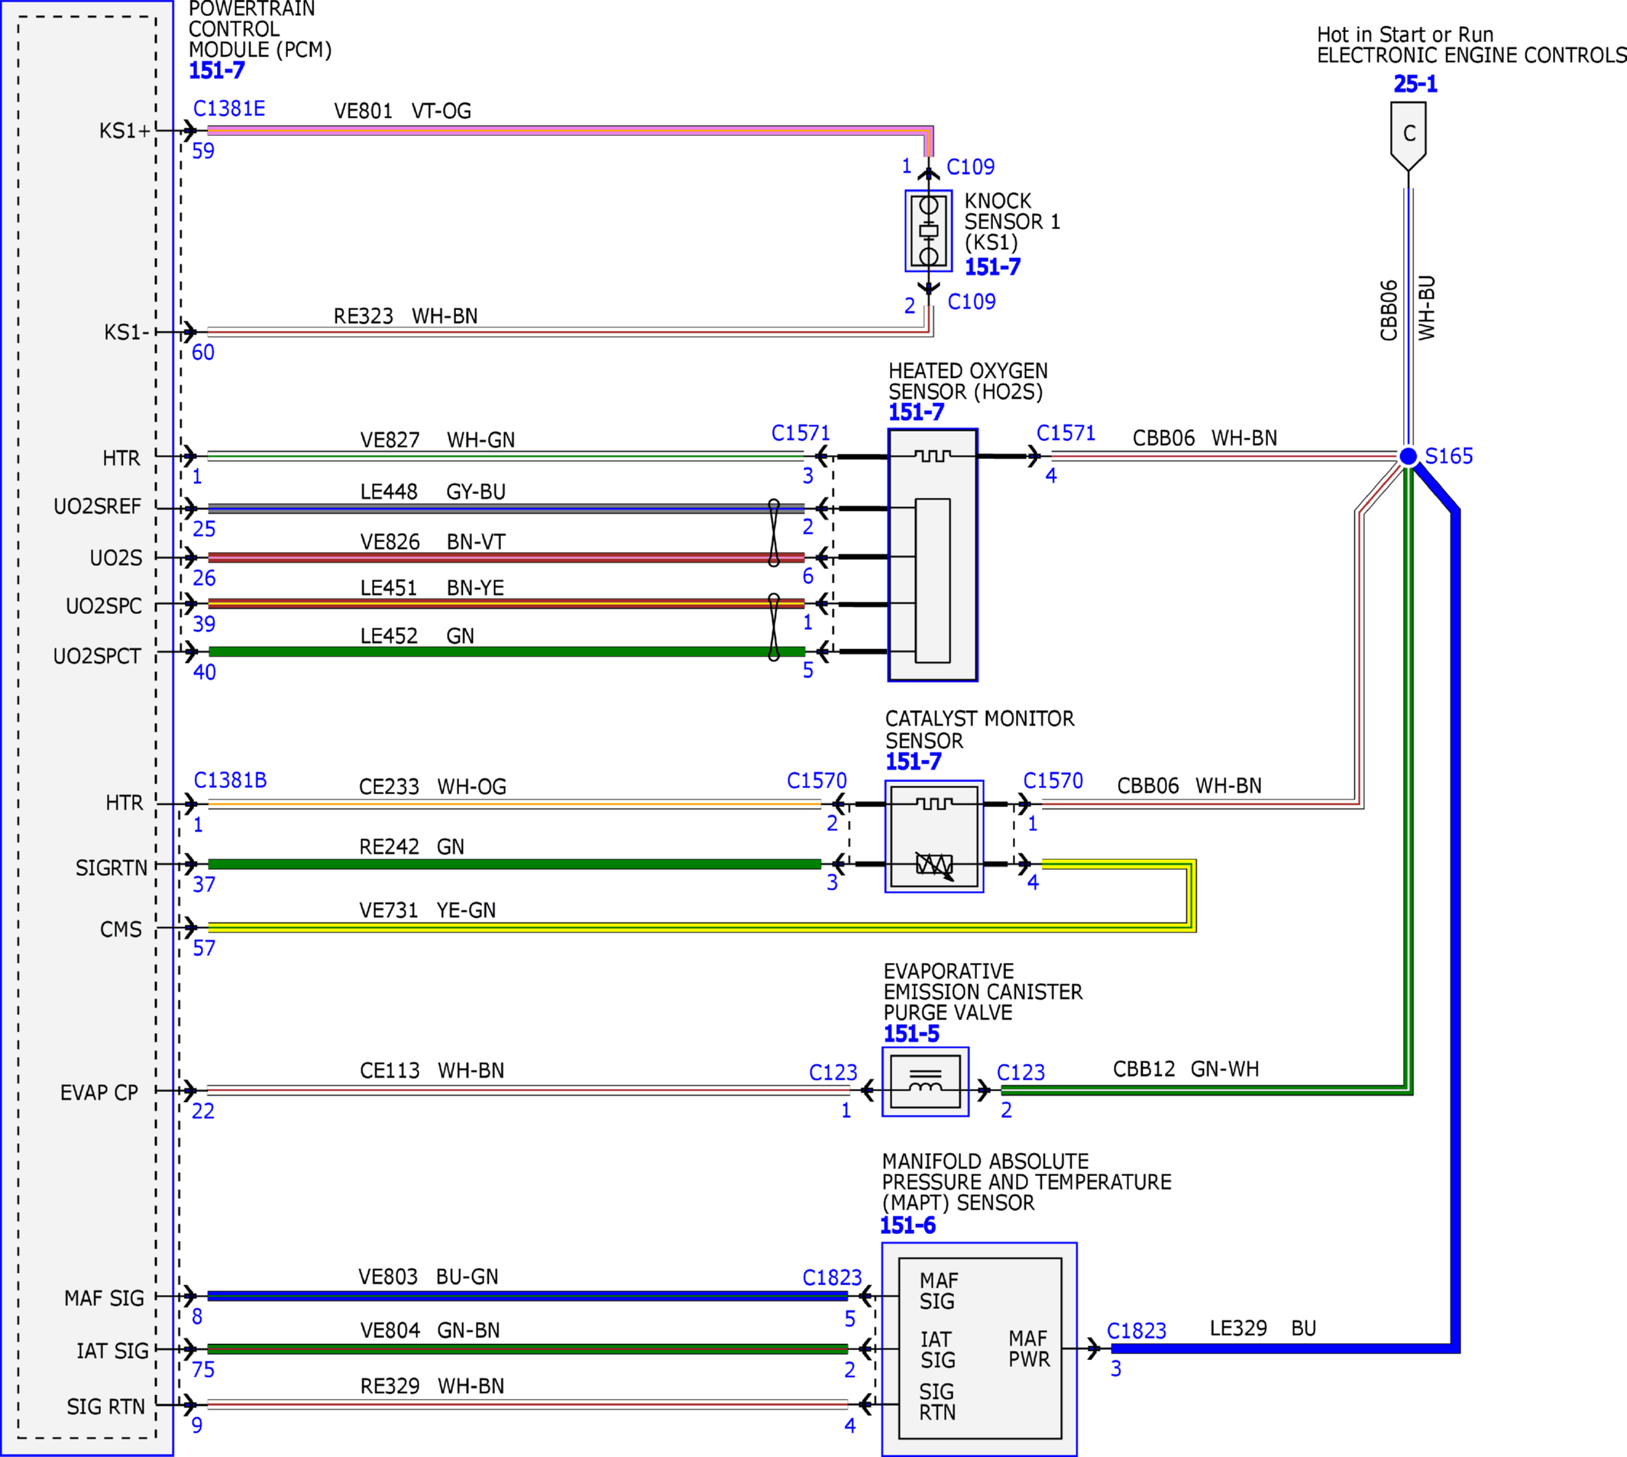Click the KS1+ pin label on the PCM
1627x1457 pixels.
(125, 131)
